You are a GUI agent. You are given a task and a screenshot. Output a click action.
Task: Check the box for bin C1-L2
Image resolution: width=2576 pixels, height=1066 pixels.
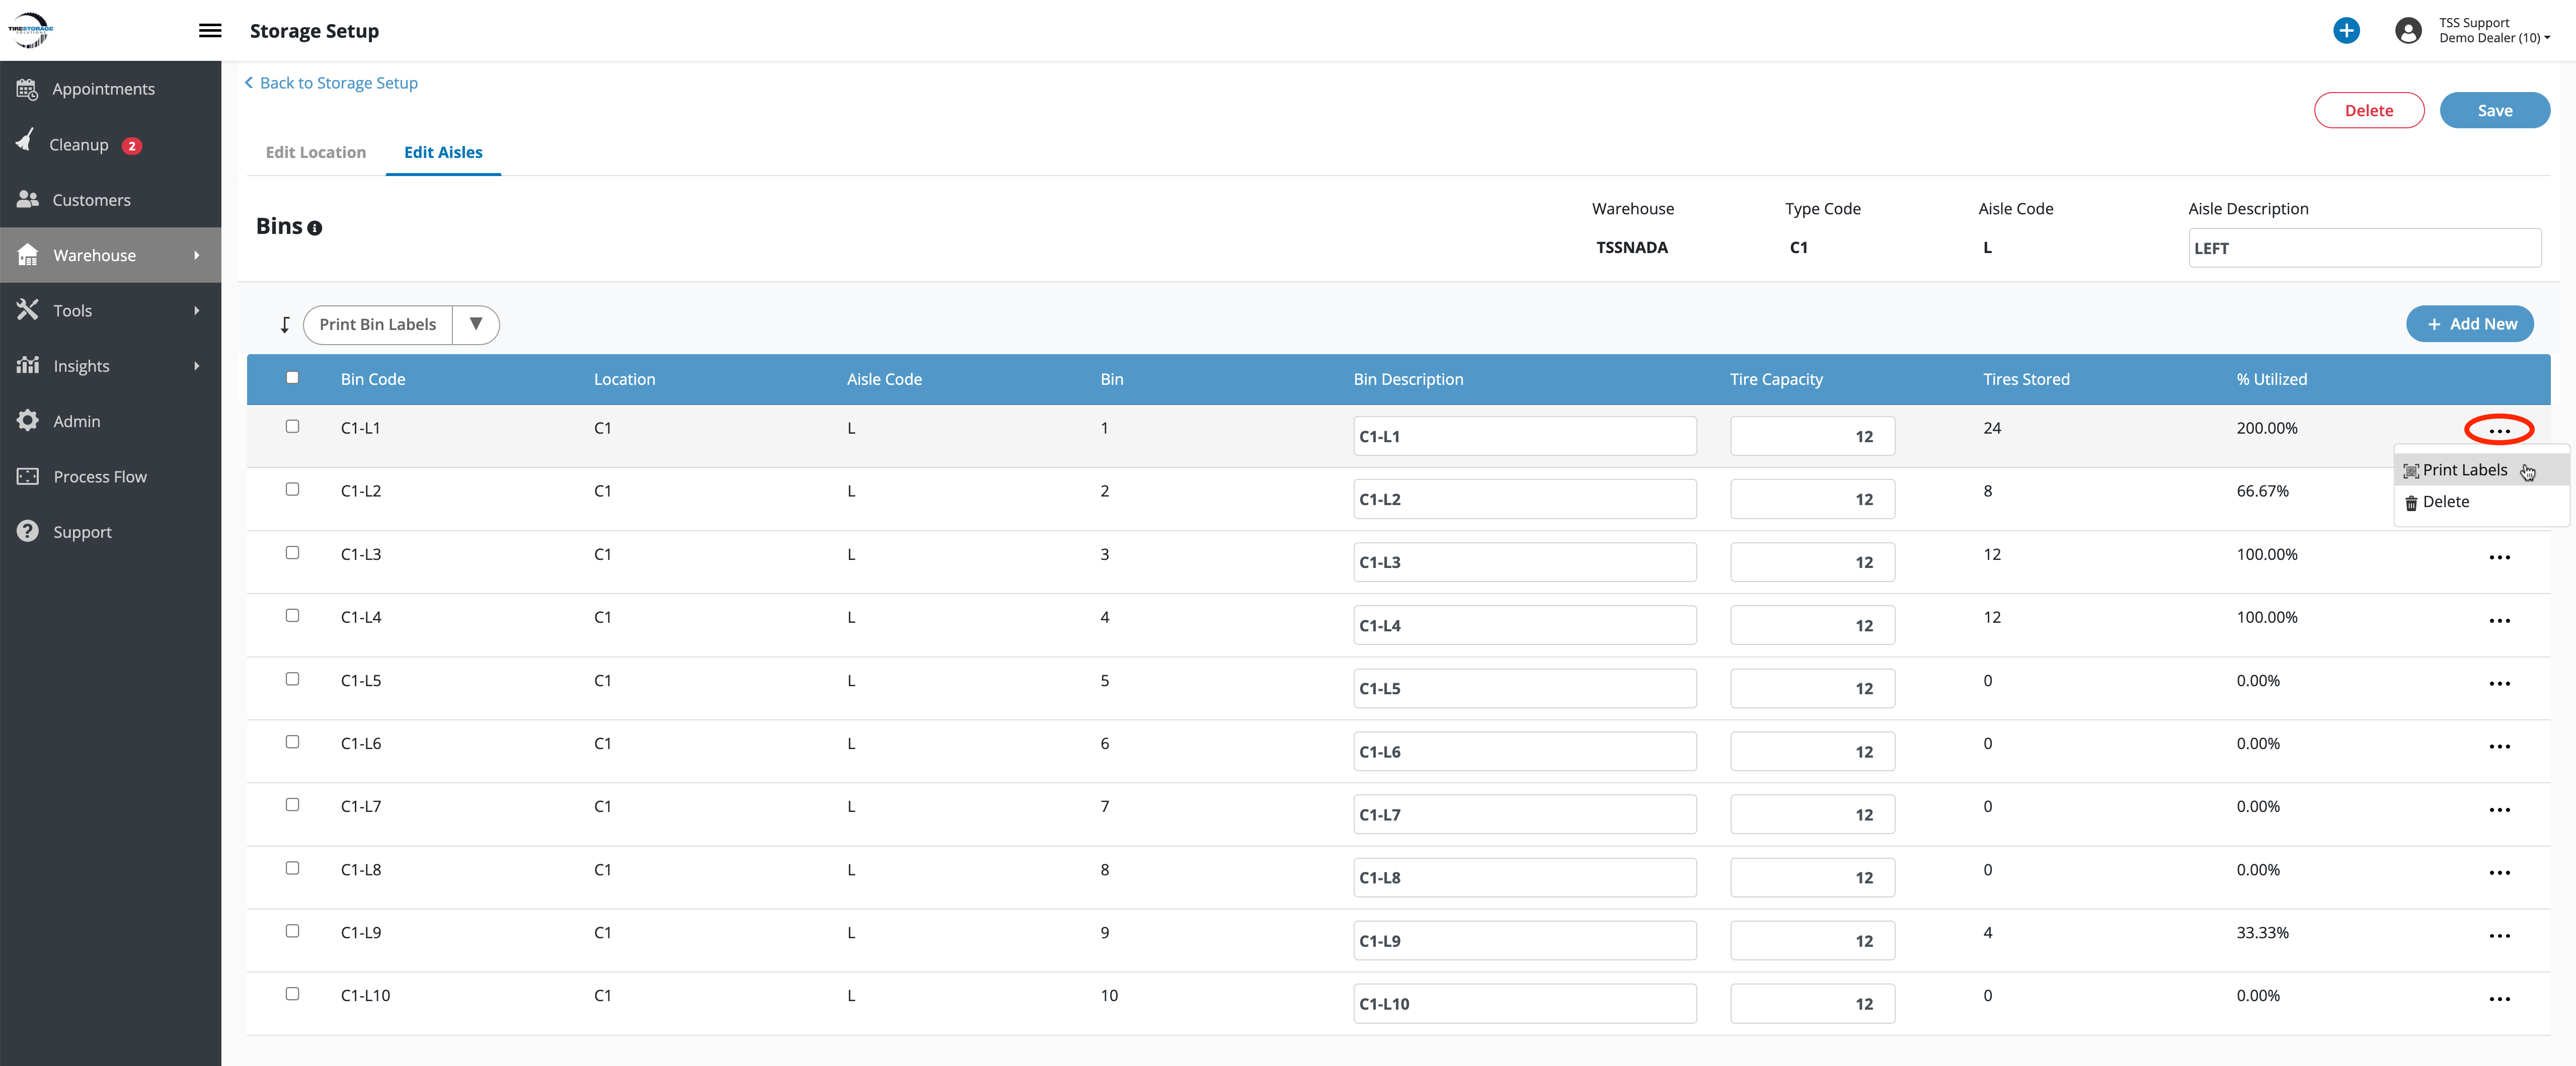[x=292, y=490]
